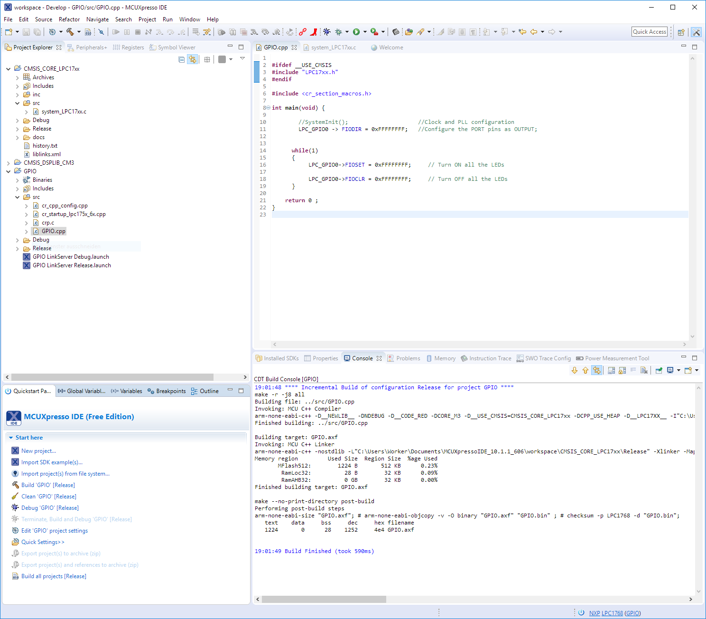Click Project Explorer horizontal scrollbar thumb
The image size is (706, 619).
click(x=112, y=377)
